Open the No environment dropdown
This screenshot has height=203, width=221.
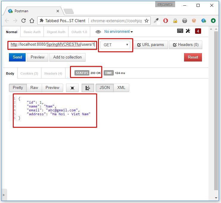click(119, 32)
